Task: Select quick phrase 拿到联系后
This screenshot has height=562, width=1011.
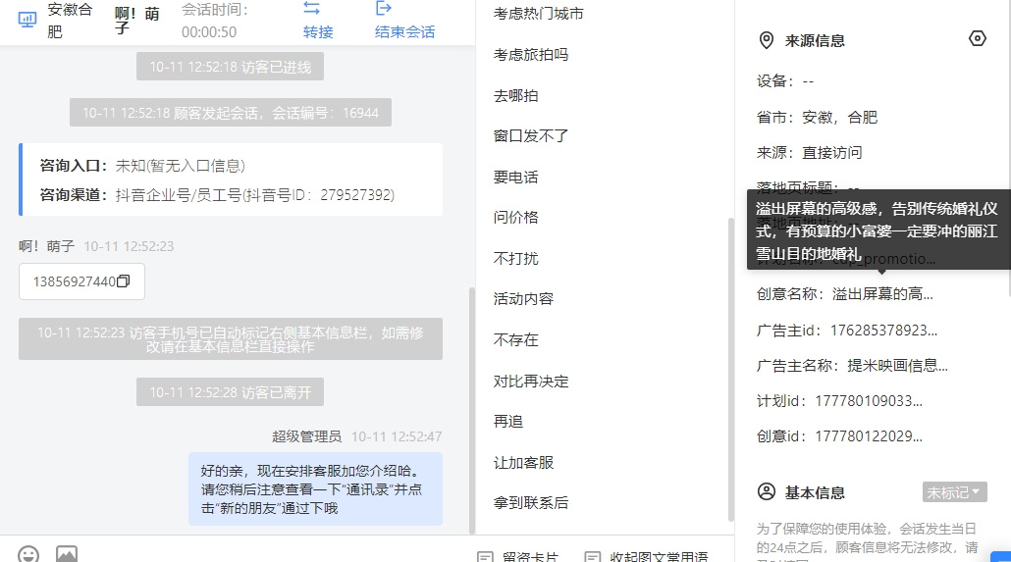Action: pos(531,503)
